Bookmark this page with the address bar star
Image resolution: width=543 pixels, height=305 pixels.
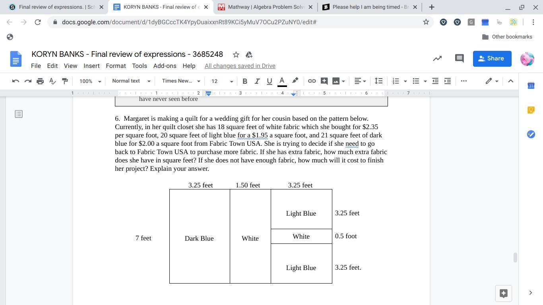426,22
